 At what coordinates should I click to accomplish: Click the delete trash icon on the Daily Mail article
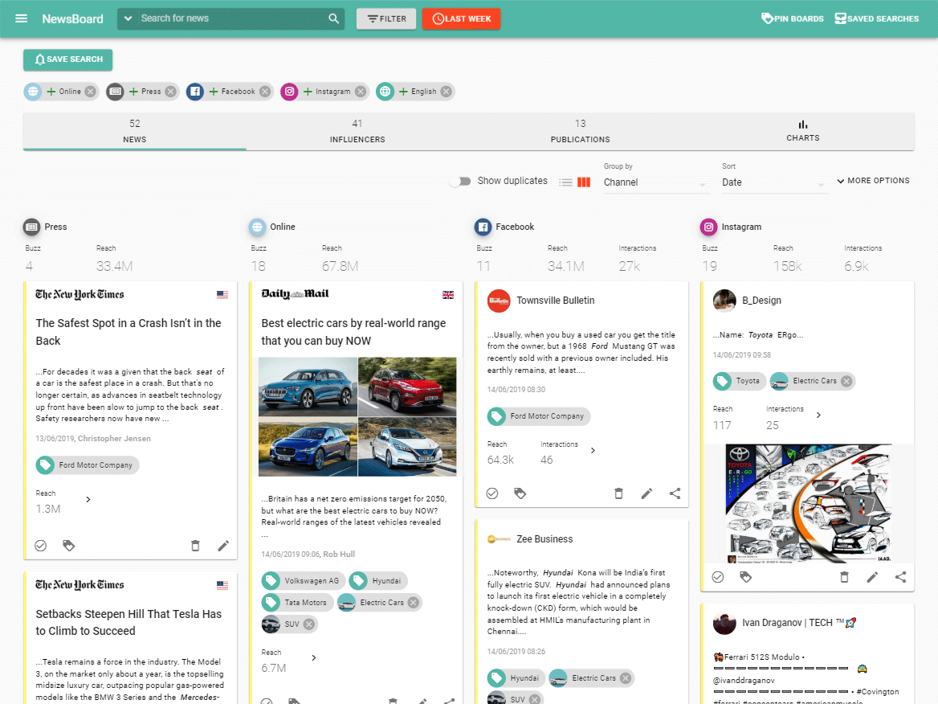click(393, 702)
